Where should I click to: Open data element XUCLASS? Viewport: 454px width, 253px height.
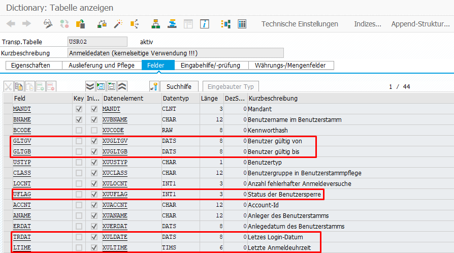115,173
